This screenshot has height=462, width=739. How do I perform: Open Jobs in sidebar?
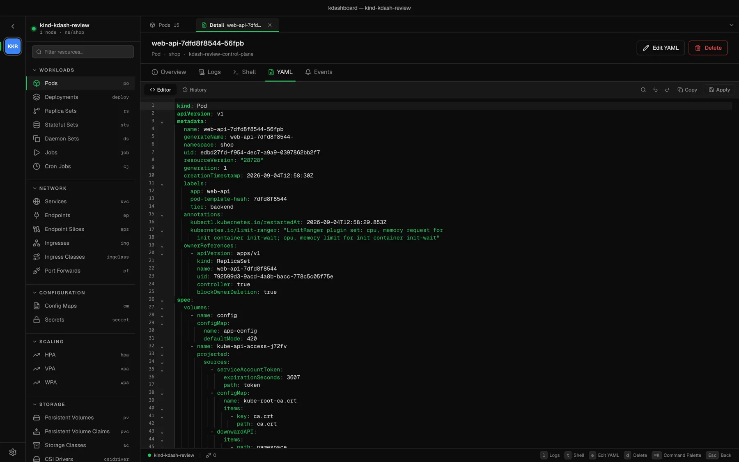pos(80,152)
